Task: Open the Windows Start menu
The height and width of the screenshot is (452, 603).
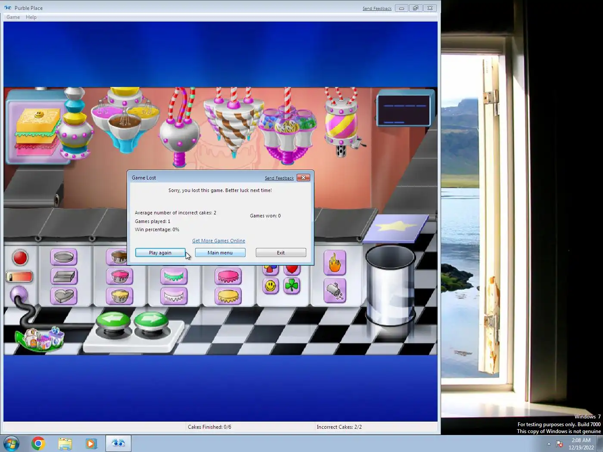Action: tap(11, 443)
